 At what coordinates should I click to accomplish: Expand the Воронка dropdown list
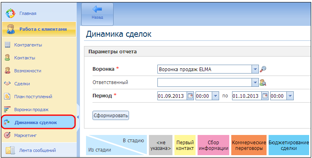pyautogui.click(x=255, y=70)
